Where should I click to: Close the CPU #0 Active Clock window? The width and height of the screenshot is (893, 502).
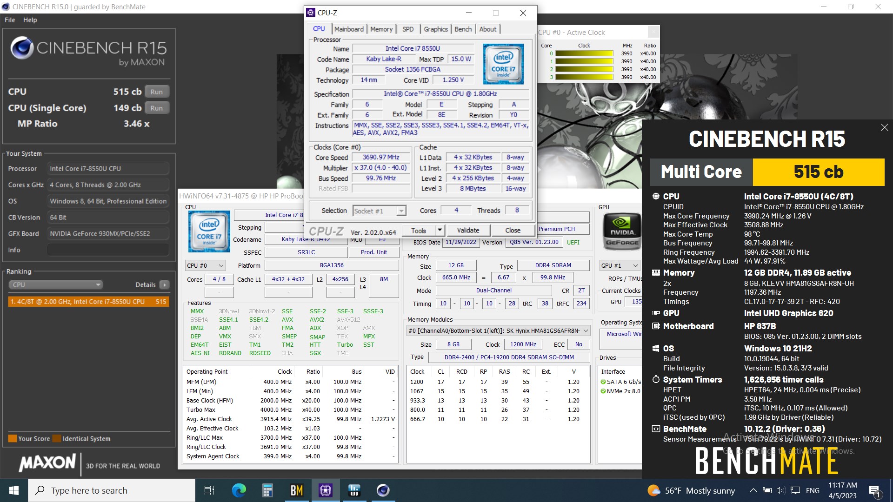click(x=653, y=32)
